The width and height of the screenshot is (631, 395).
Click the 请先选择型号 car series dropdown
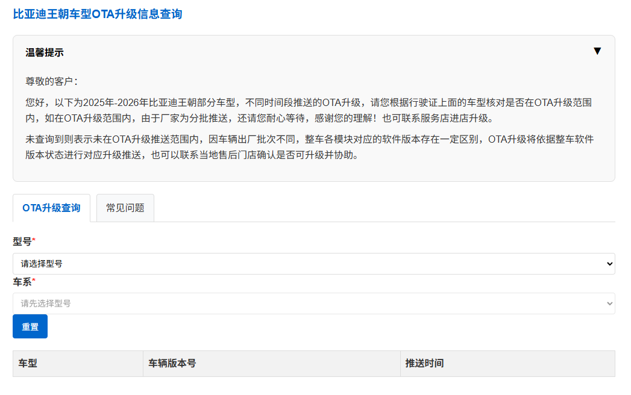pyautogui.click(x=313, y=303)
